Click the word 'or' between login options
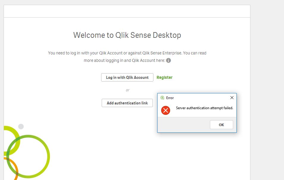 [x=127, y=90]
